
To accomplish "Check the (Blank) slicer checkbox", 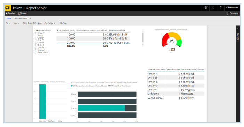I will [x=36, y=35].
